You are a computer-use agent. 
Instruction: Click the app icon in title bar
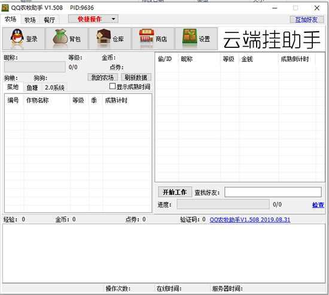pos(5,8)
